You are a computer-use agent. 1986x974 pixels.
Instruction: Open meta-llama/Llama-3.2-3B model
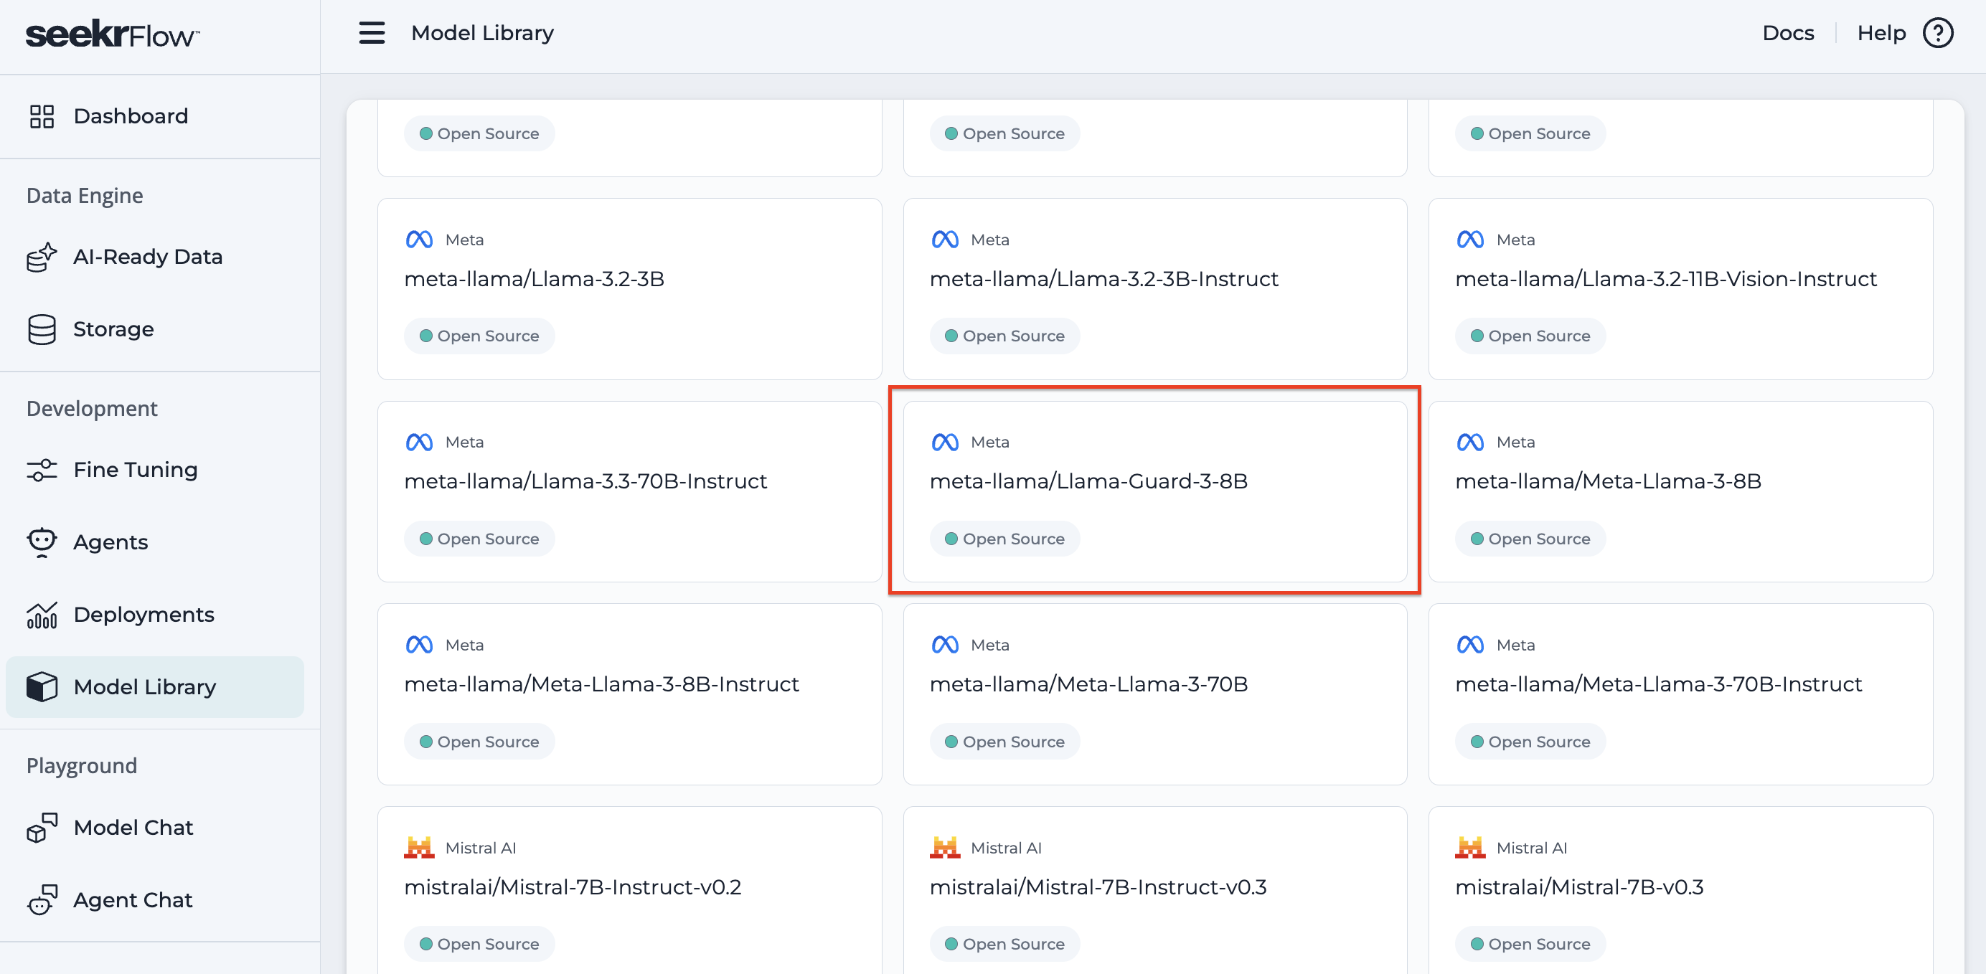(x=630, y=289)
